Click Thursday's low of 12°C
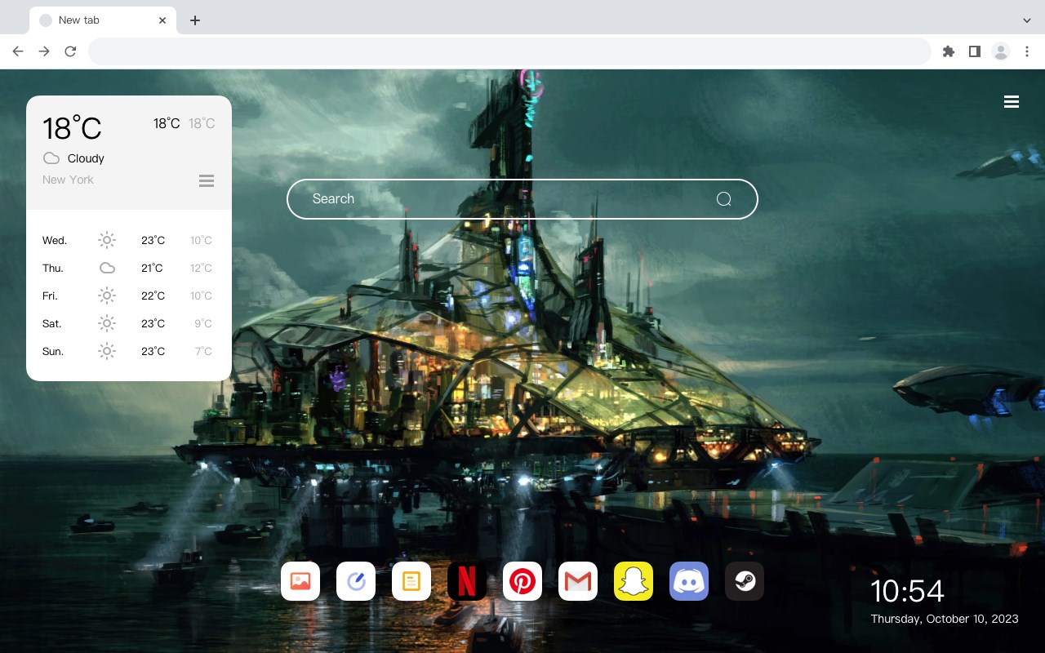 tap(202, 268)
